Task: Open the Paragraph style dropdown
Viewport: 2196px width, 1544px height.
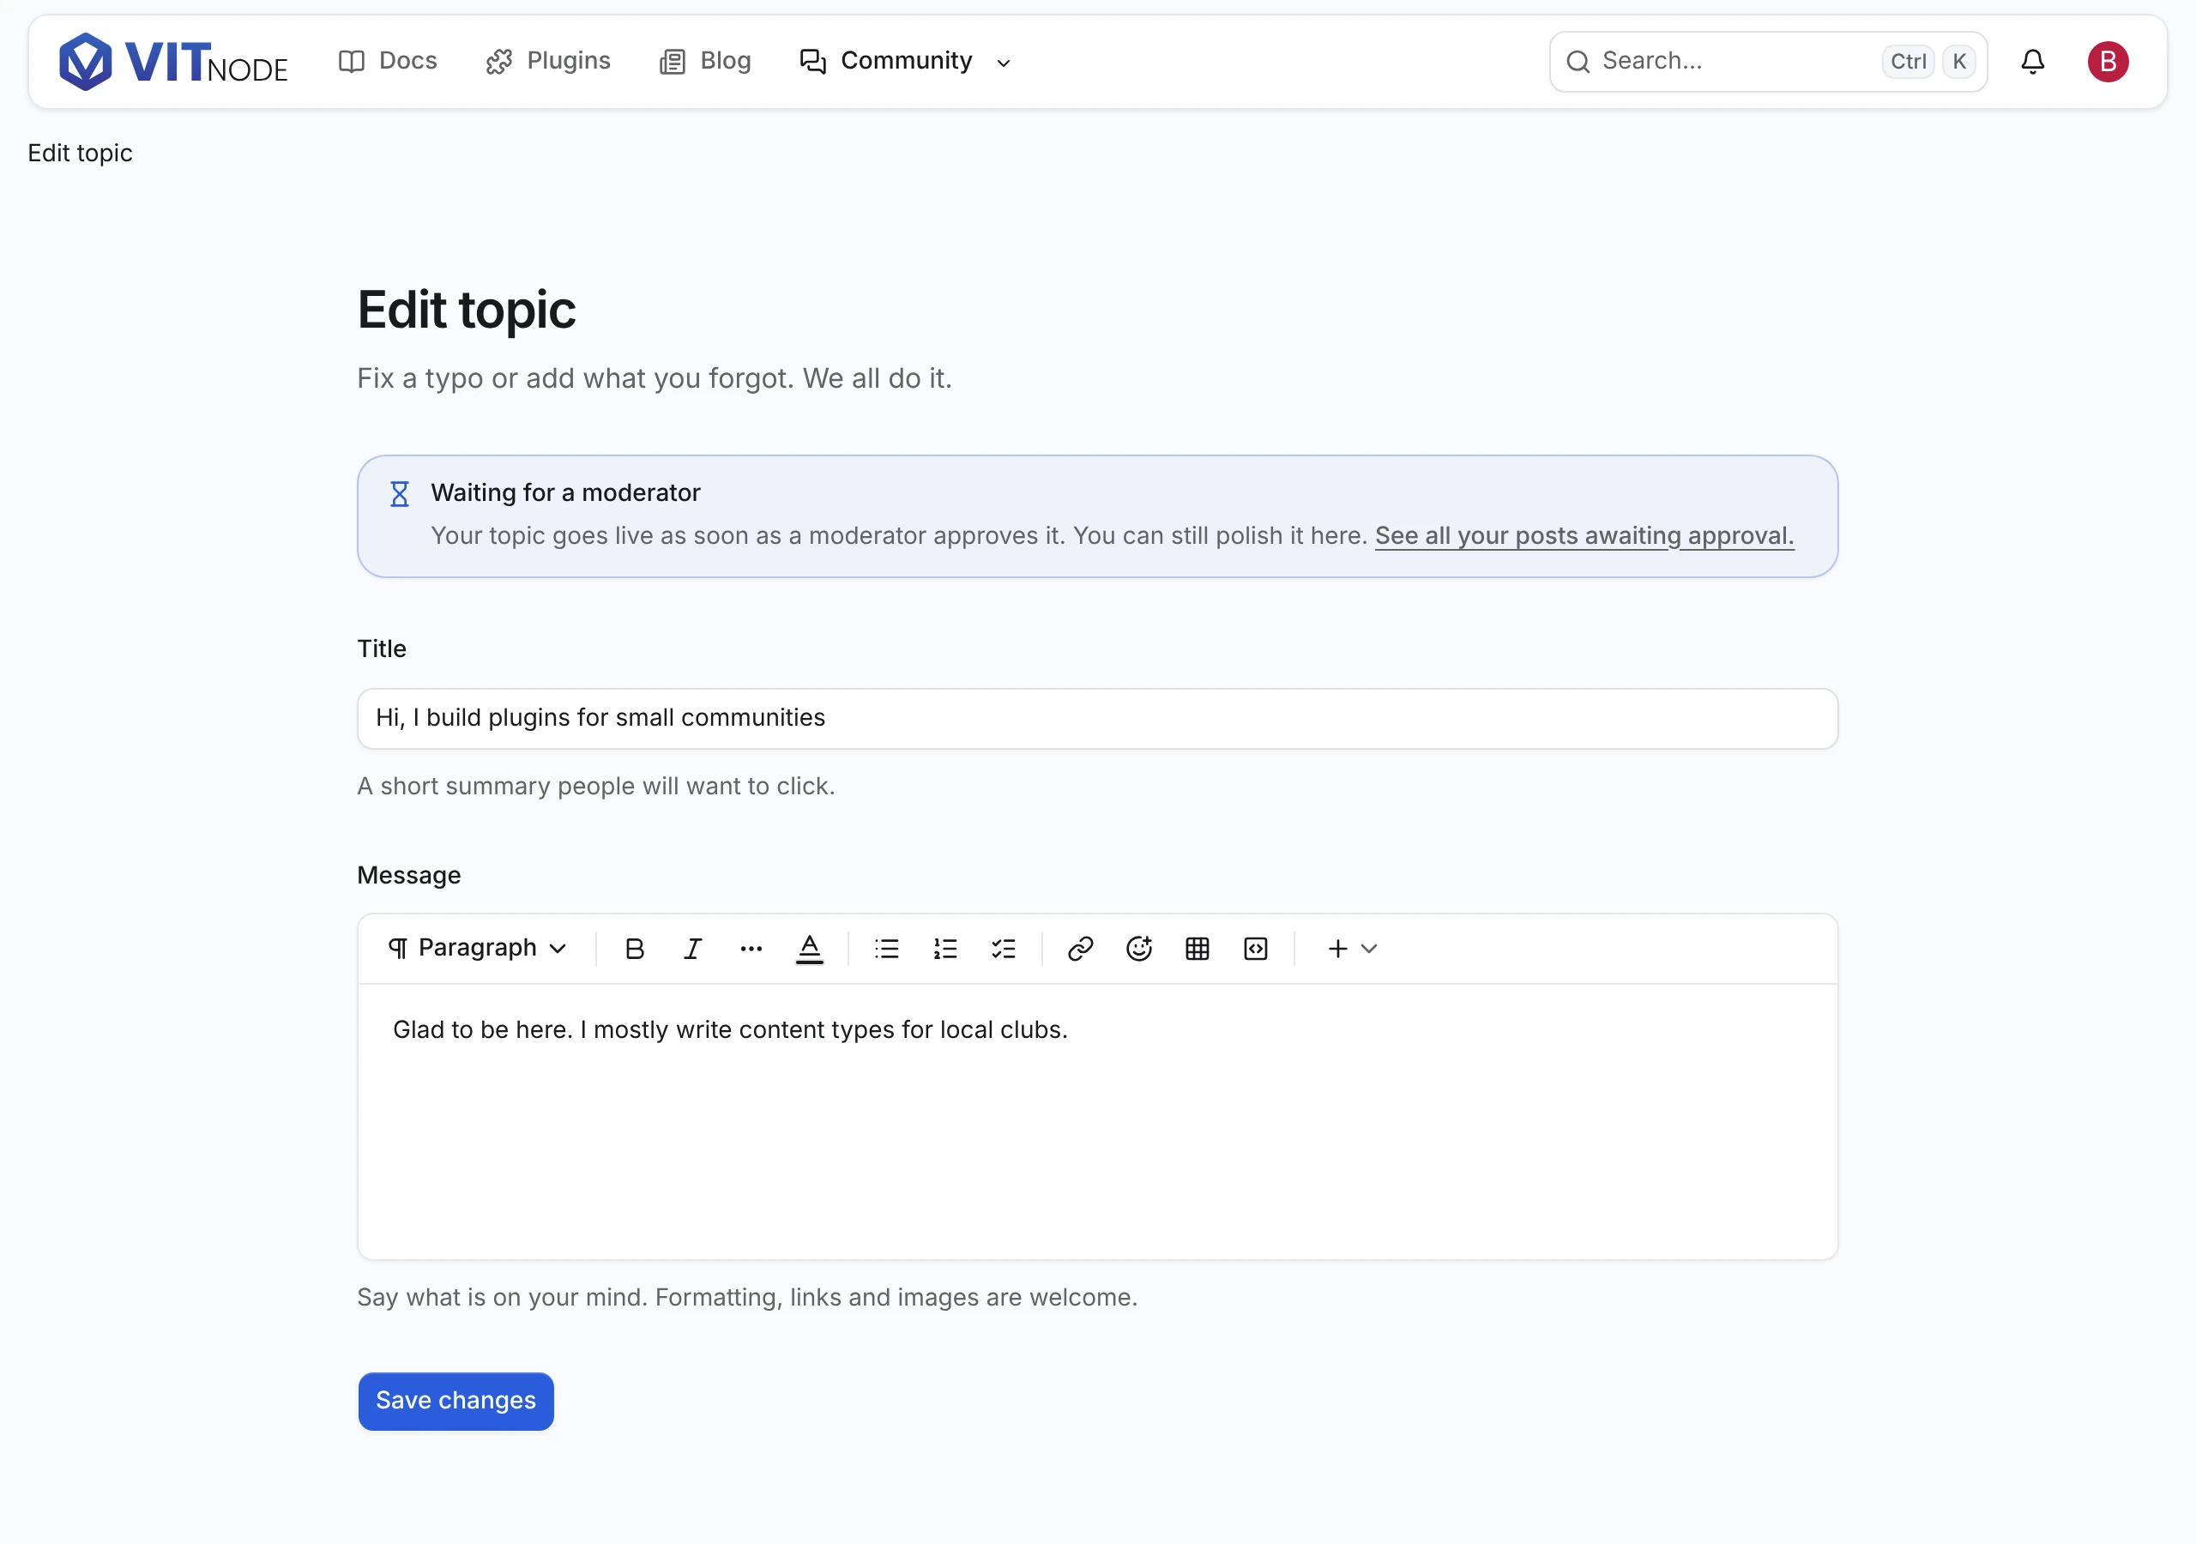Action: 477,948
